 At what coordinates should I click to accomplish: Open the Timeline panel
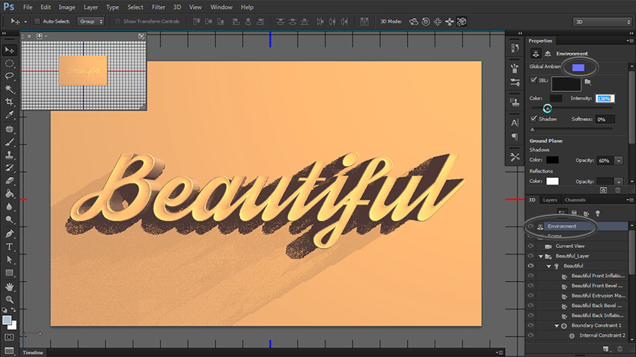33,353
